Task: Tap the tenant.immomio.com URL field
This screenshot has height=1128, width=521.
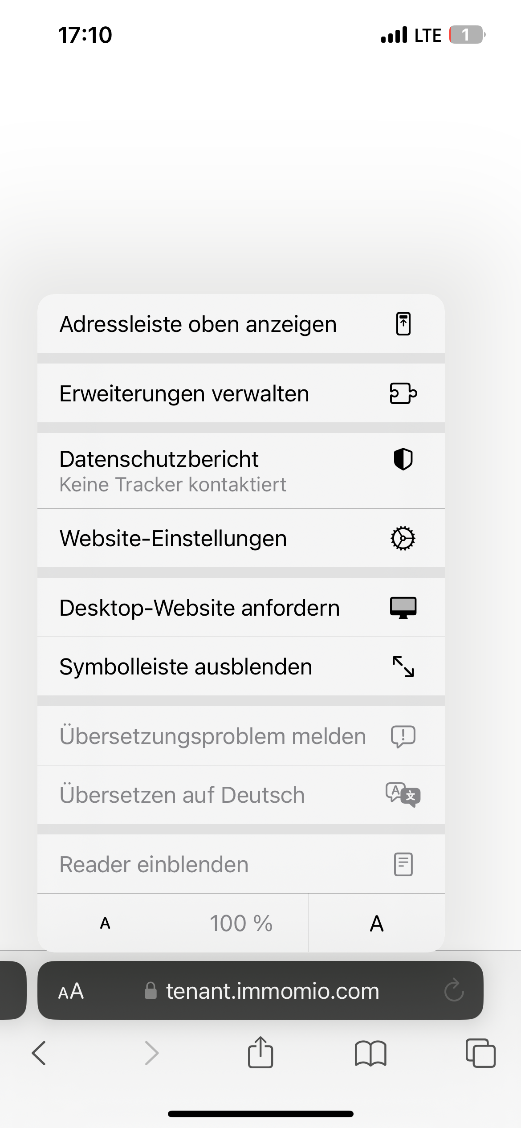Action: [x=272, y=991]
